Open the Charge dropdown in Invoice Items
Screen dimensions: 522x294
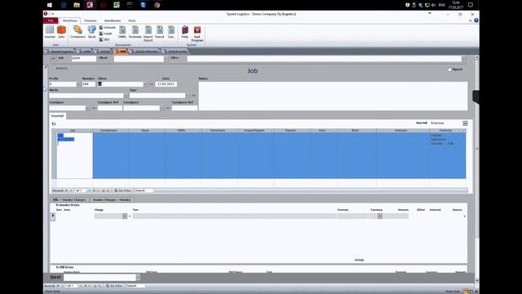(125, 216)
